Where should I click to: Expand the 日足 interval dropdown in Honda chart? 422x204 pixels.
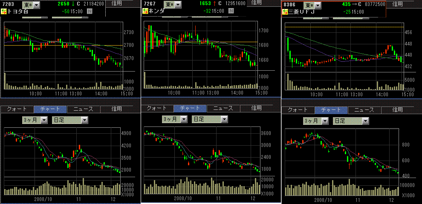[225, 119]
